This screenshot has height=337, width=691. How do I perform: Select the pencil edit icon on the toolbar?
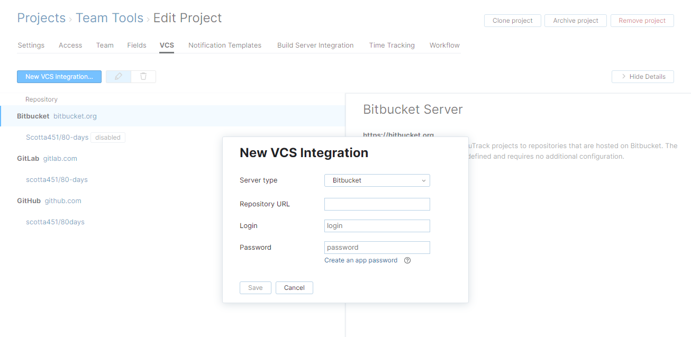[118, 76]
